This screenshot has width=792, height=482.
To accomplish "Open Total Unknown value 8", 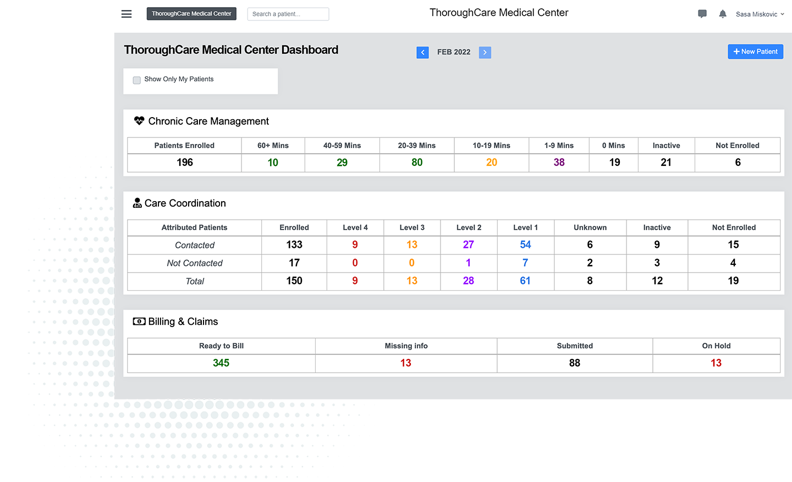I will (x=590, y=281).
